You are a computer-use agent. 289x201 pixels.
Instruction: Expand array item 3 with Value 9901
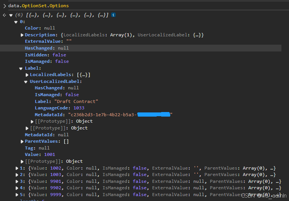tap(17, 181)
